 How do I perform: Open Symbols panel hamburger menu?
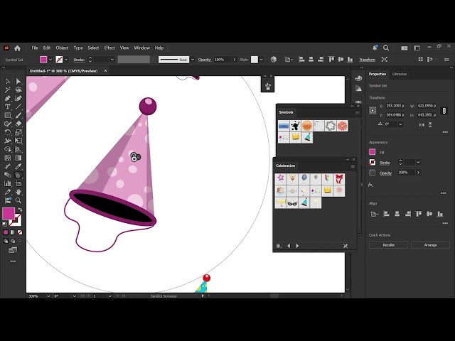[x=357, y=113]
